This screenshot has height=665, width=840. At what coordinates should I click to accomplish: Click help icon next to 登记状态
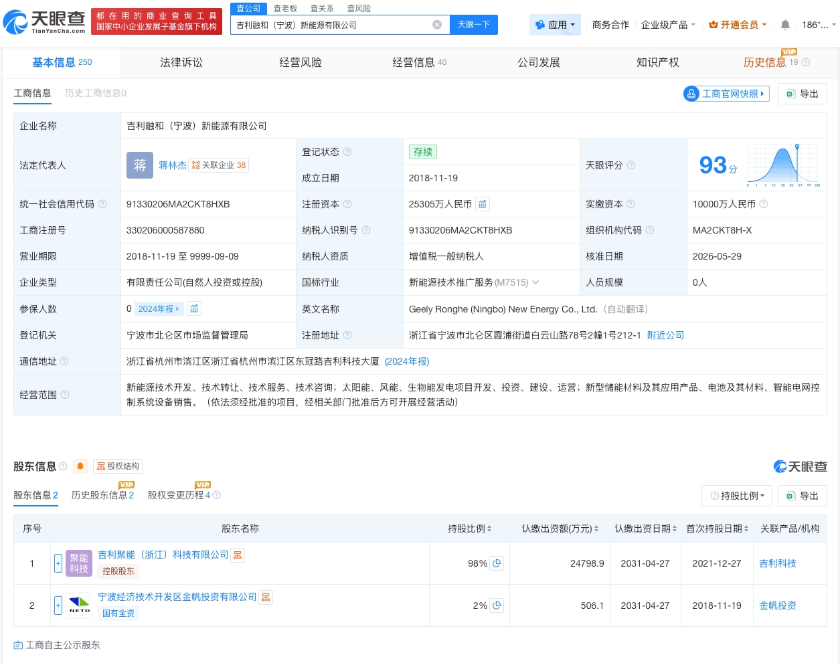347,152
